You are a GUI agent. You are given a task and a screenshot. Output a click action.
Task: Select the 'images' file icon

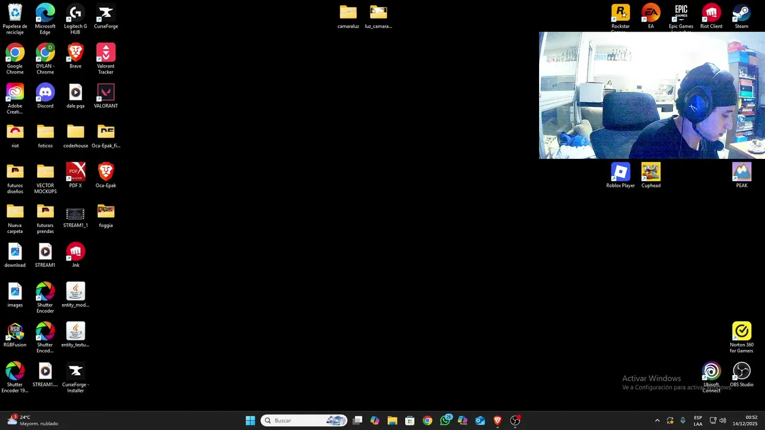(15, 295)
